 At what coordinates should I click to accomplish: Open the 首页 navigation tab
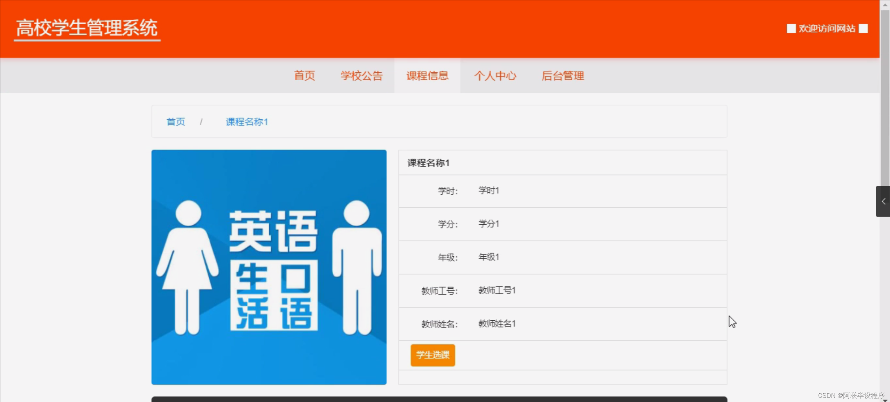click(304, 76)
